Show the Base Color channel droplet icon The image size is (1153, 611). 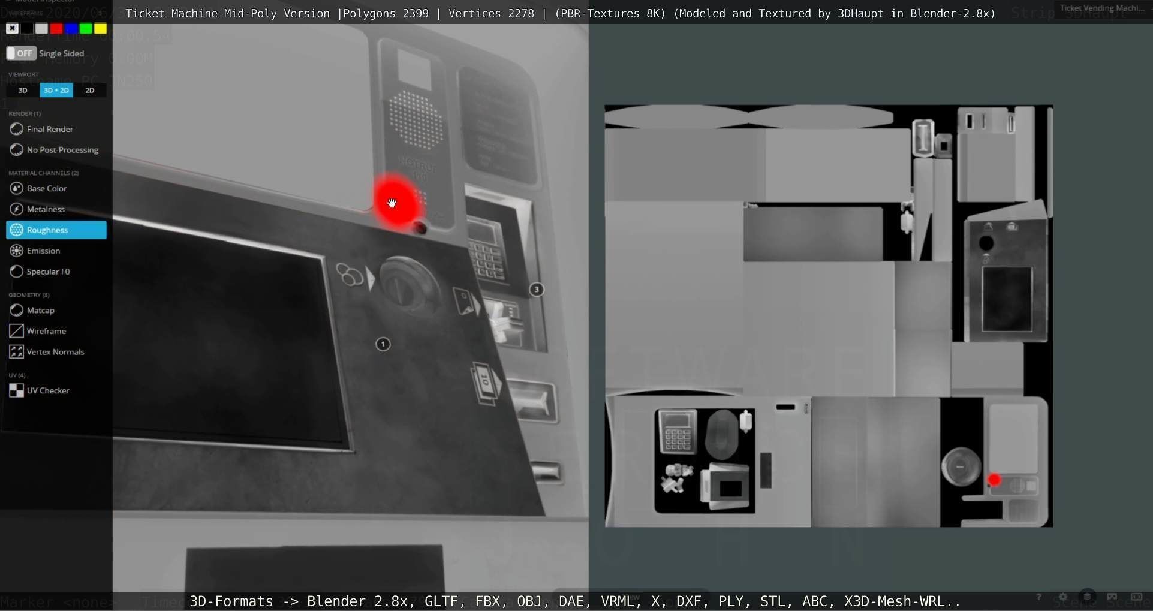(16, 188)
